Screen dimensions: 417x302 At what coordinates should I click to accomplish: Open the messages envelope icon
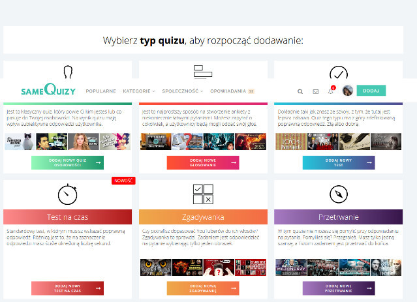point(316,91)
